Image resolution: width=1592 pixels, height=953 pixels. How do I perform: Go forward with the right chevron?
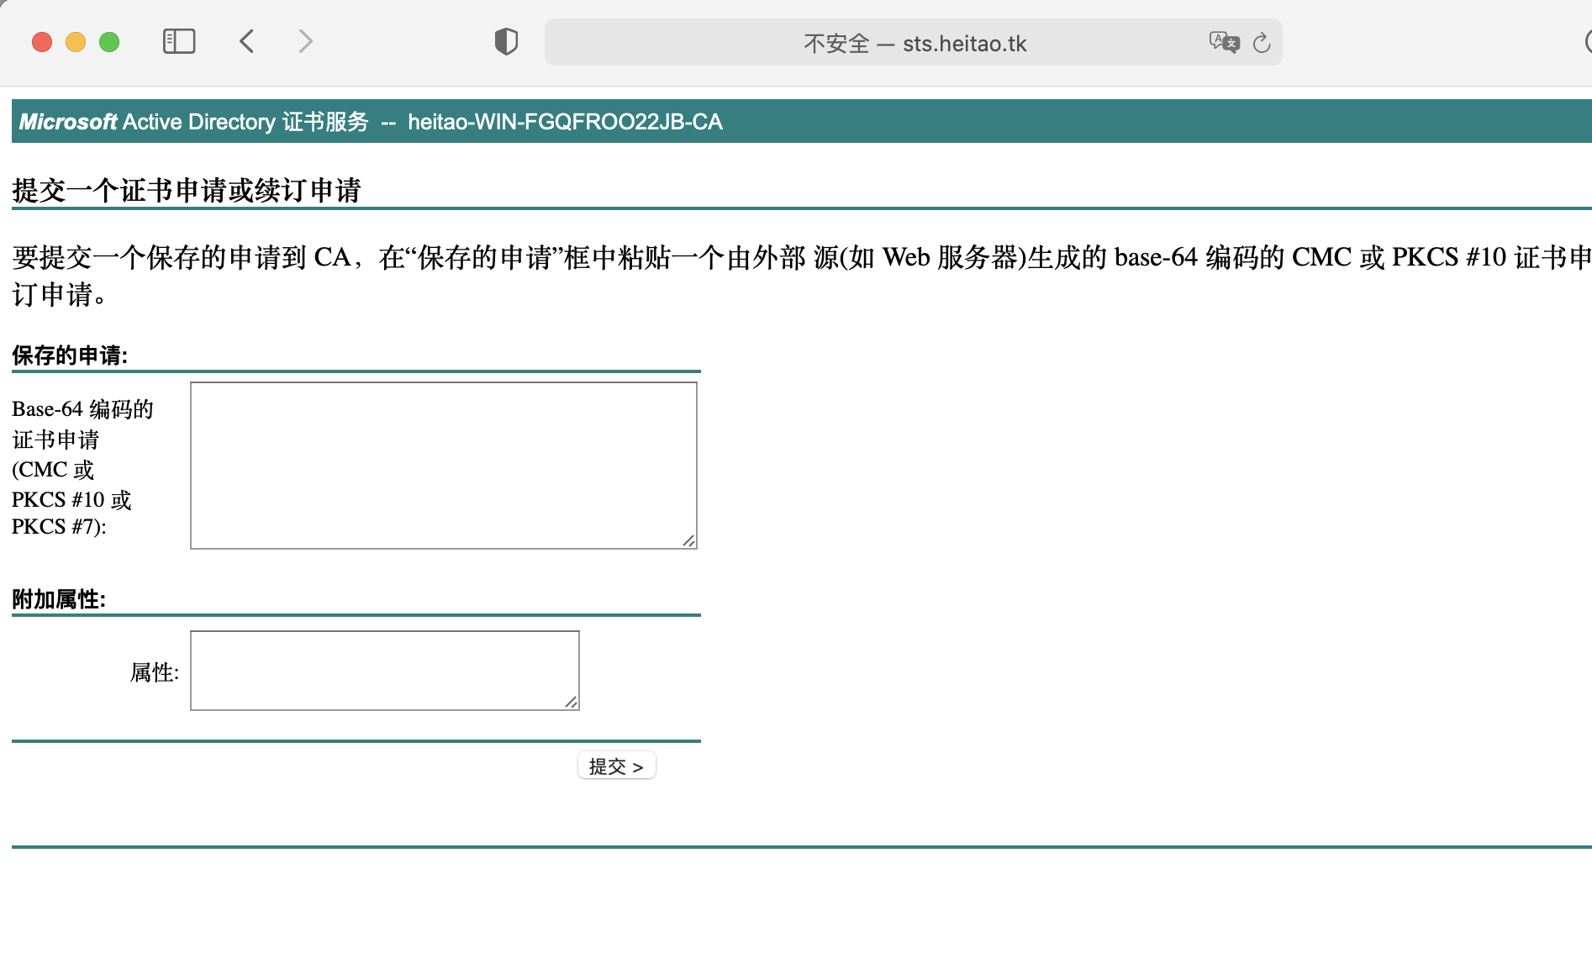click(x=306, y=41)
